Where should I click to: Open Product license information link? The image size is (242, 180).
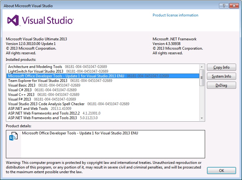[x=175, y=15]
